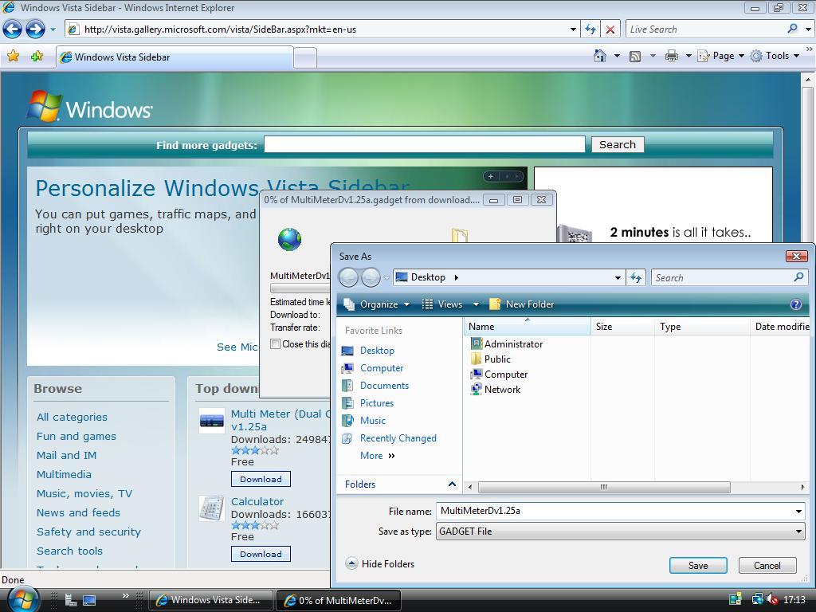Go back in the Save As dialog
Screen dimensions: 816x612
tap(349, 277)
